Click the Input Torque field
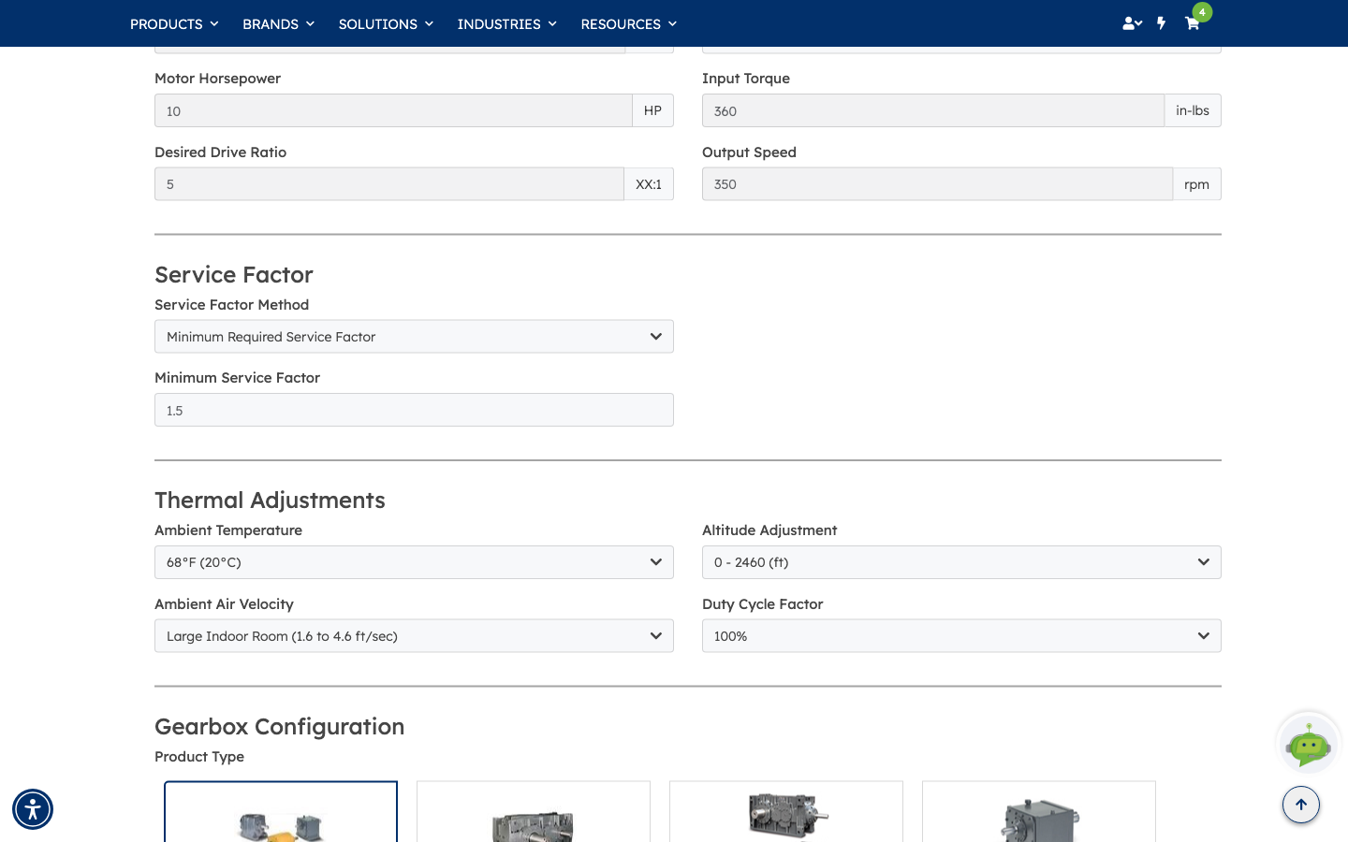This screenshot has height=842, width=1348. point(933,110)
